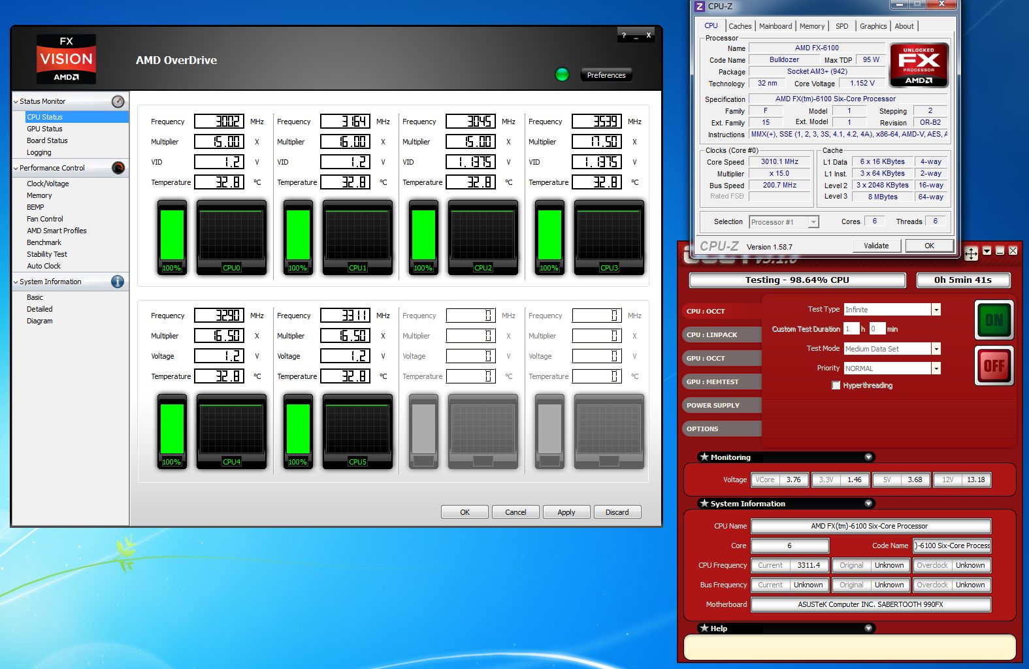Click the OverDrive help question mark button
This screenshot has width=1029, height=669.
pos(623,35)
